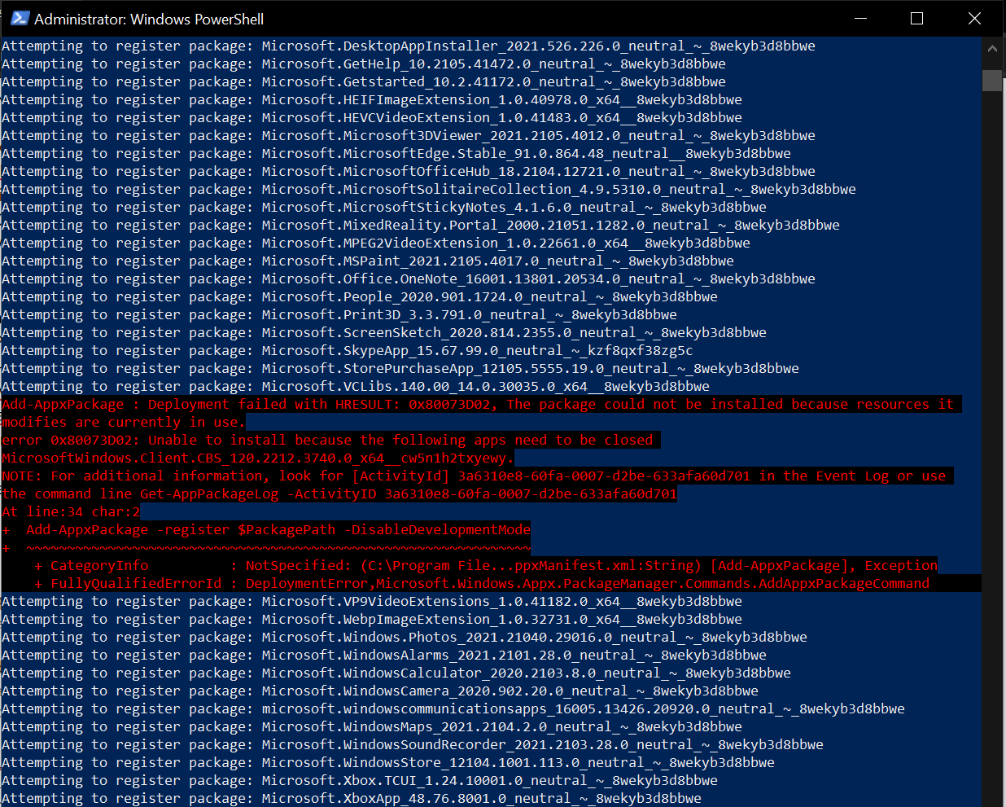
Task: Click the Microsoft.MicrosoftStickyNotes package line
Action: click(x=384, y=208)
